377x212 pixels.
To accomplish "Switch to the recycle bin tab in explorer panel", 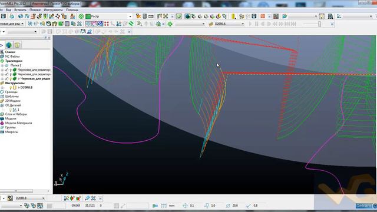I will tap(17, 45).
